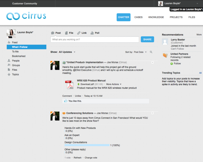Click Lauren Boyle's sidebar profile photo
Viewport: 203px width, 162px height.
[x=11, y=34]
